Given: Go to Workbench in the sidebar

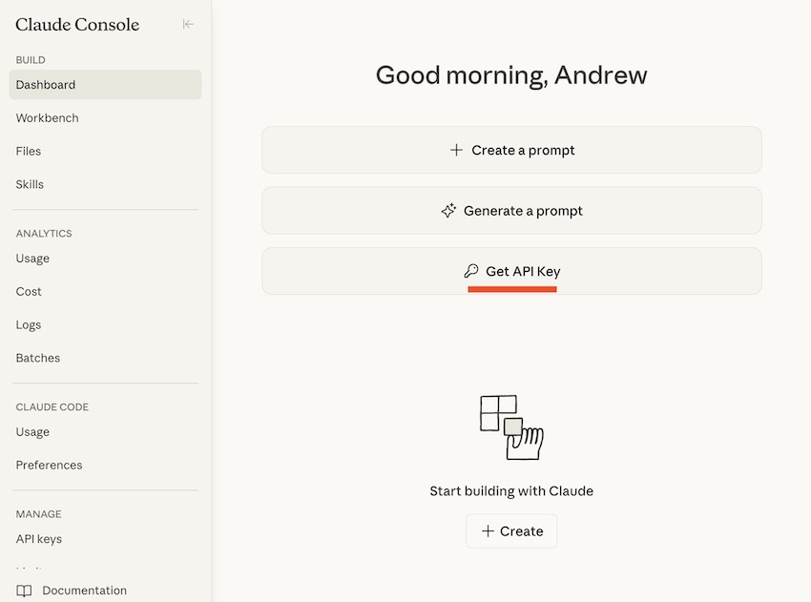Looking at the screenshot, I should [48, 118].
